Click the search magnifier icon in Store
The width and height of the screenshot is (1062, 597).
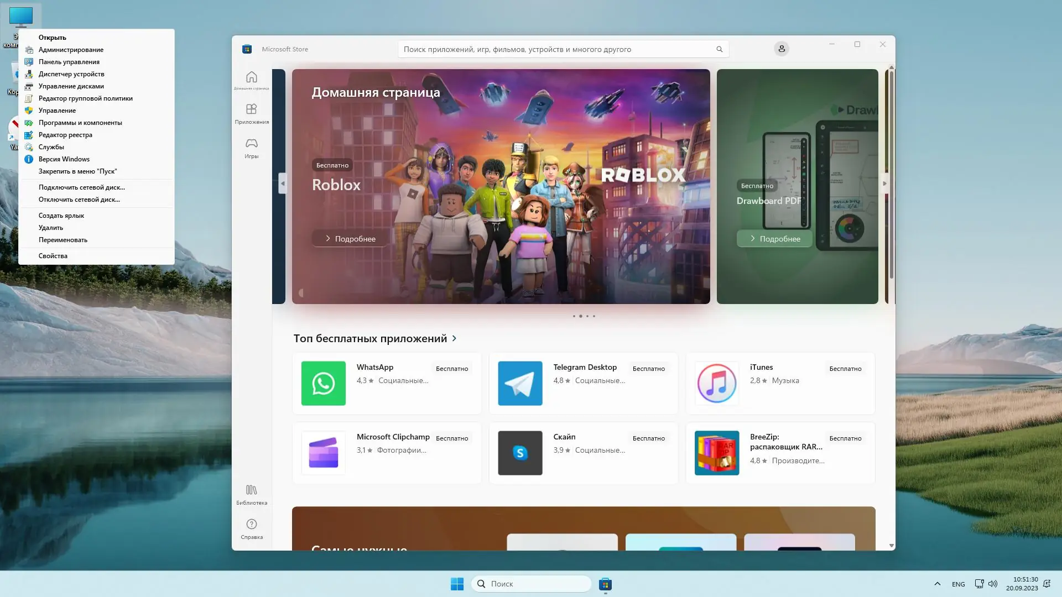point(719,49)
